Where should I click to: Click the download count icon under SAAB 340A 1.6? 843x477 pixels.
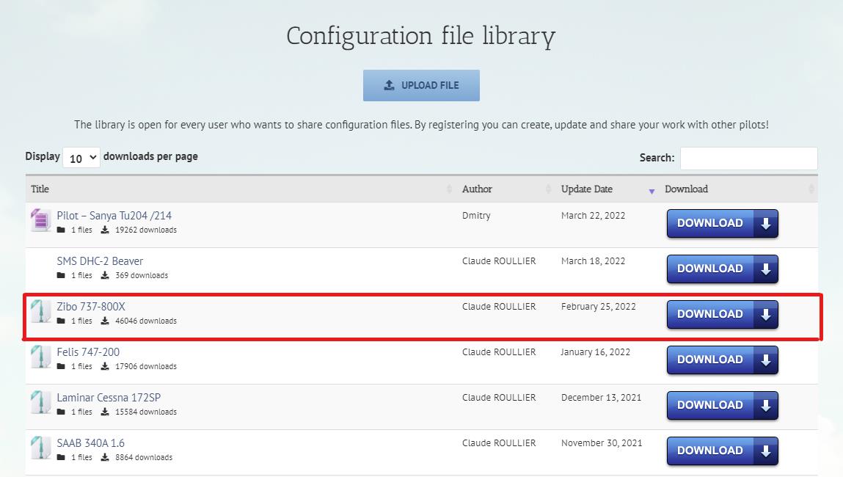105,457
